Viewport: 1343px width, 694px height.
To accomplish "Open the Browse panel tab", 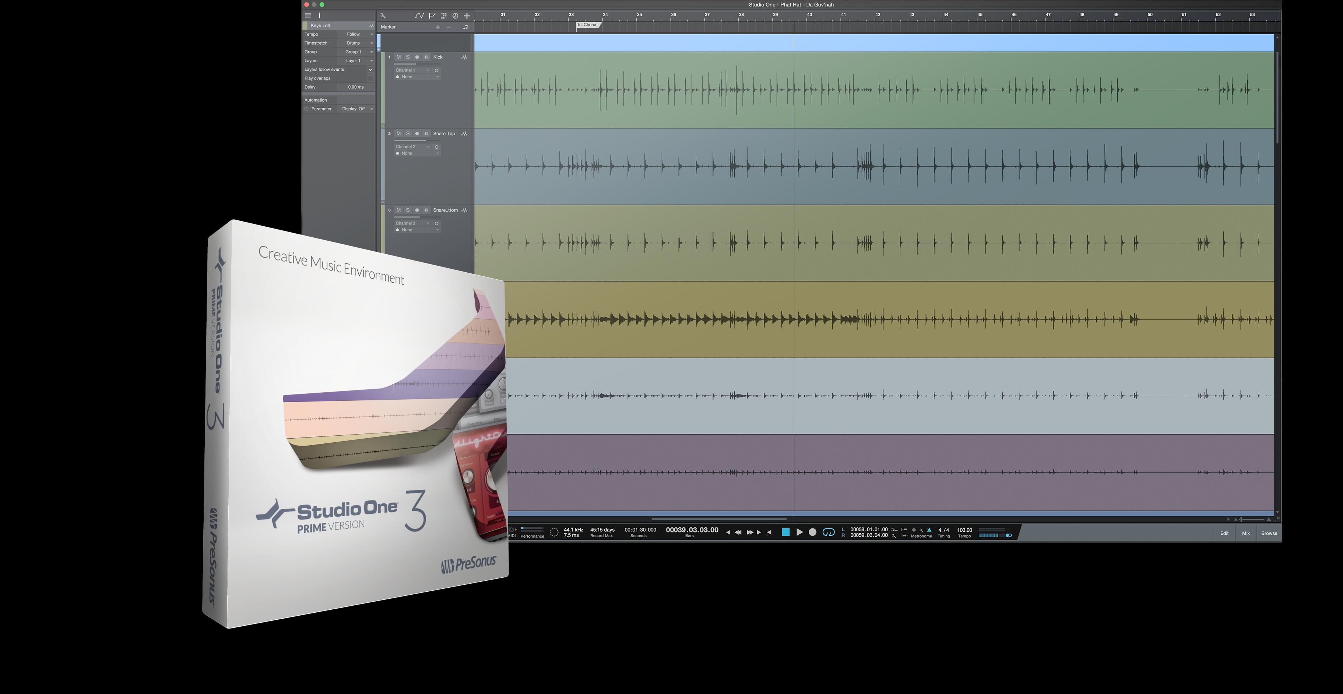I will [1269, 533].
